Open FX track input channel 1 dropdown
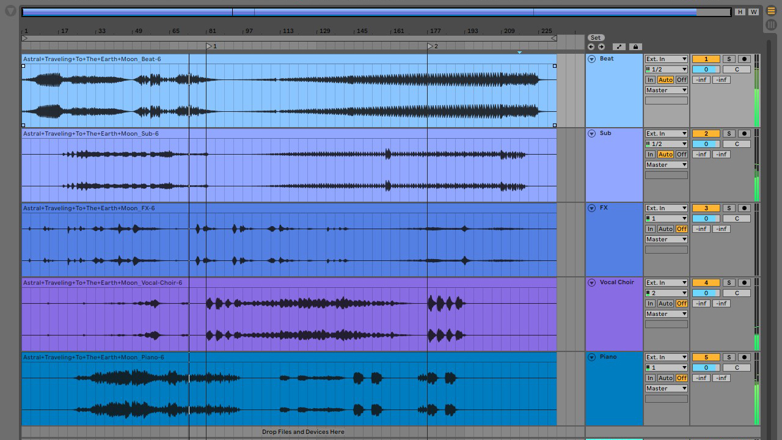Image resolution: width=782 pixels, height=440 pixels. 667,219
